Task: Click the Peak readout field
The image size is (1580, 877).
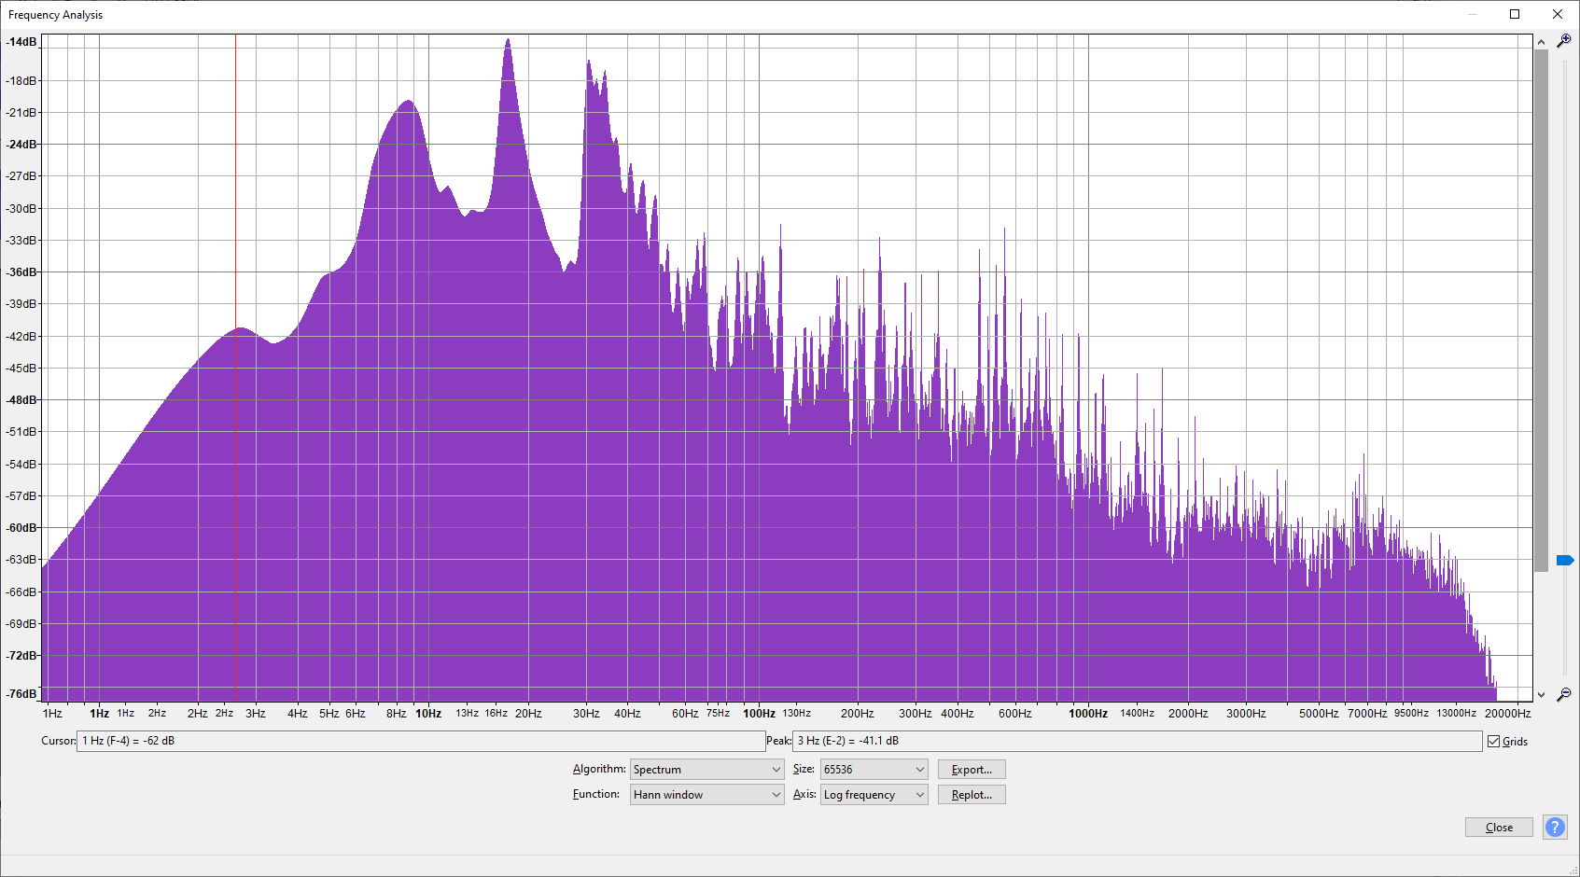Action: tap(1137, 741)
